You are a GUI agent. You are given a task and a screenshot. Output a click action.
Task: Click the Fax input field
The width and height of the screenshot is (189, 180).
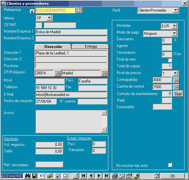pyautogui.click(x=93, y=88)
